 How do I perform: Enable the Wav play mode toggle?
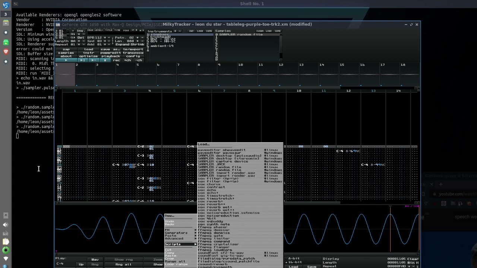click(95, 259)
